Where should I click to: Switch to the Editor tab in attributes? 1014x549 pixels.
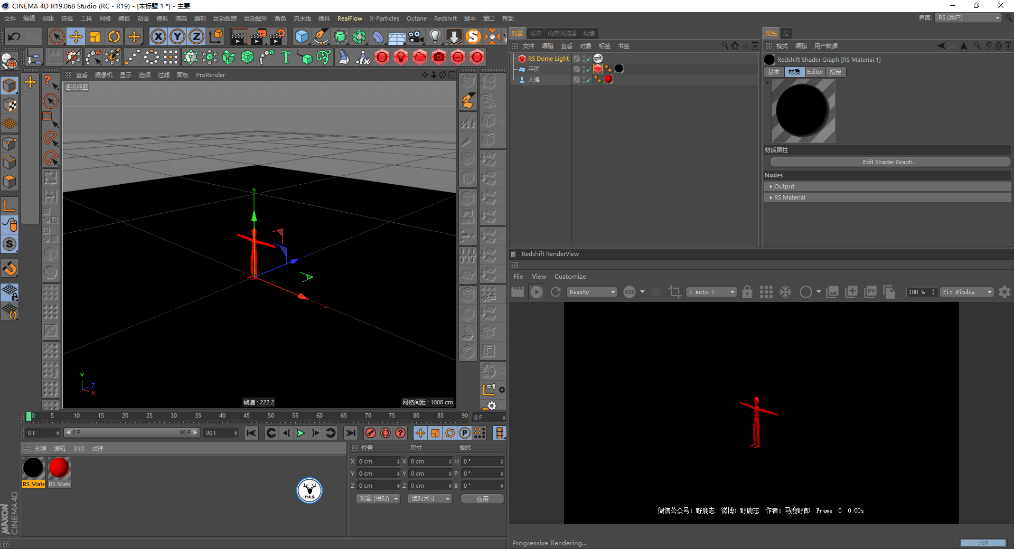click(815, 72)
